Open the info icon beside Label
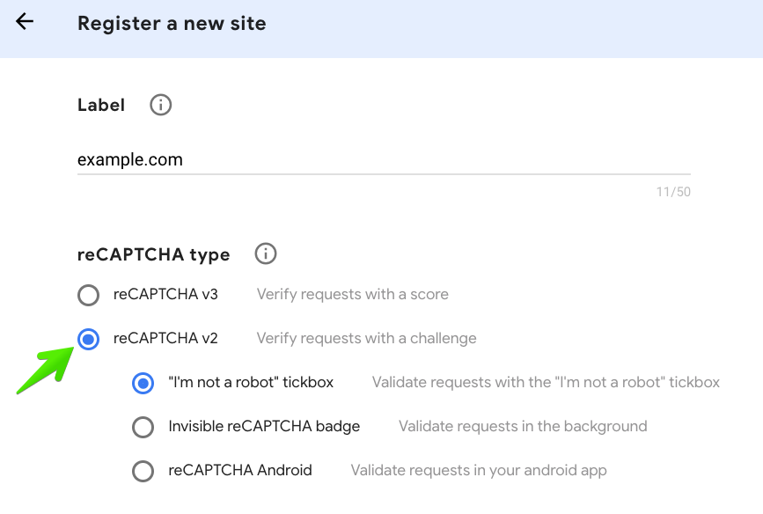 click(x=160, y=105)
